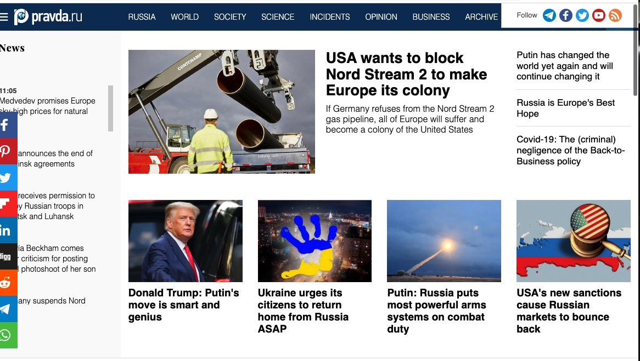Share on Flipboard from the side bar
This screenshot has height=361, width=640.
(x=9, y=204)
